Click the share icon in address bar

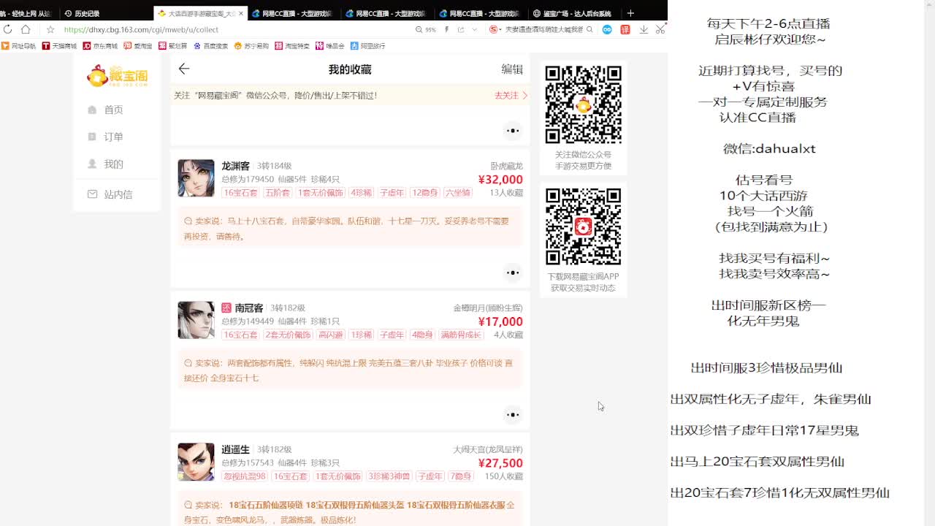[461, 29]
